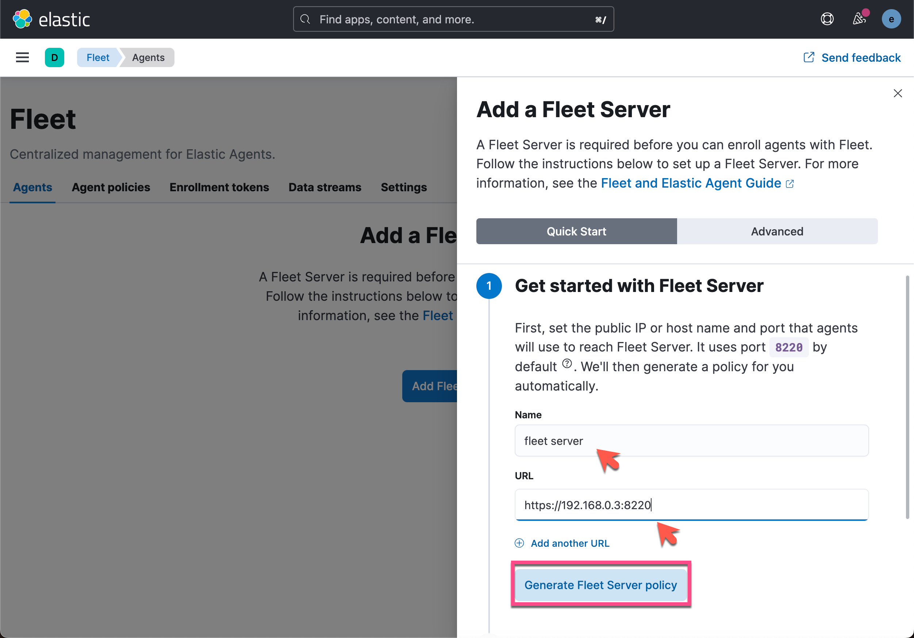The height and width of the screenshot is (638, 914).
Task: Focus the fleet server Name field
Action: tap(691, 441)
